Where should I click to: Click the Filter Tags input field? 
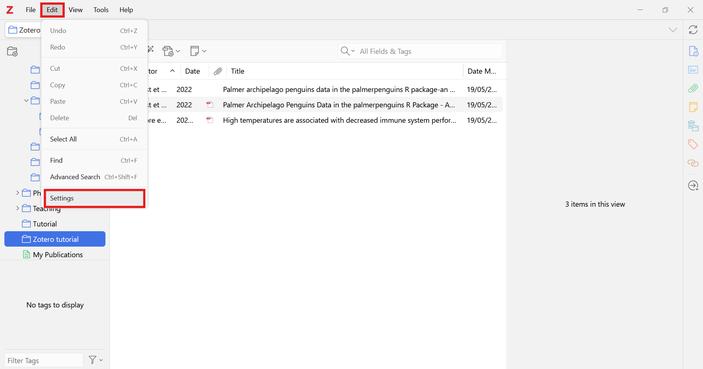tap(44, 361)
